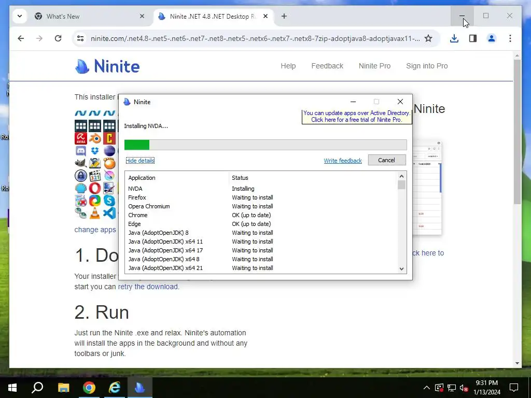Select the Firefox row in details list
531x398 pixels.
[260, 197]
